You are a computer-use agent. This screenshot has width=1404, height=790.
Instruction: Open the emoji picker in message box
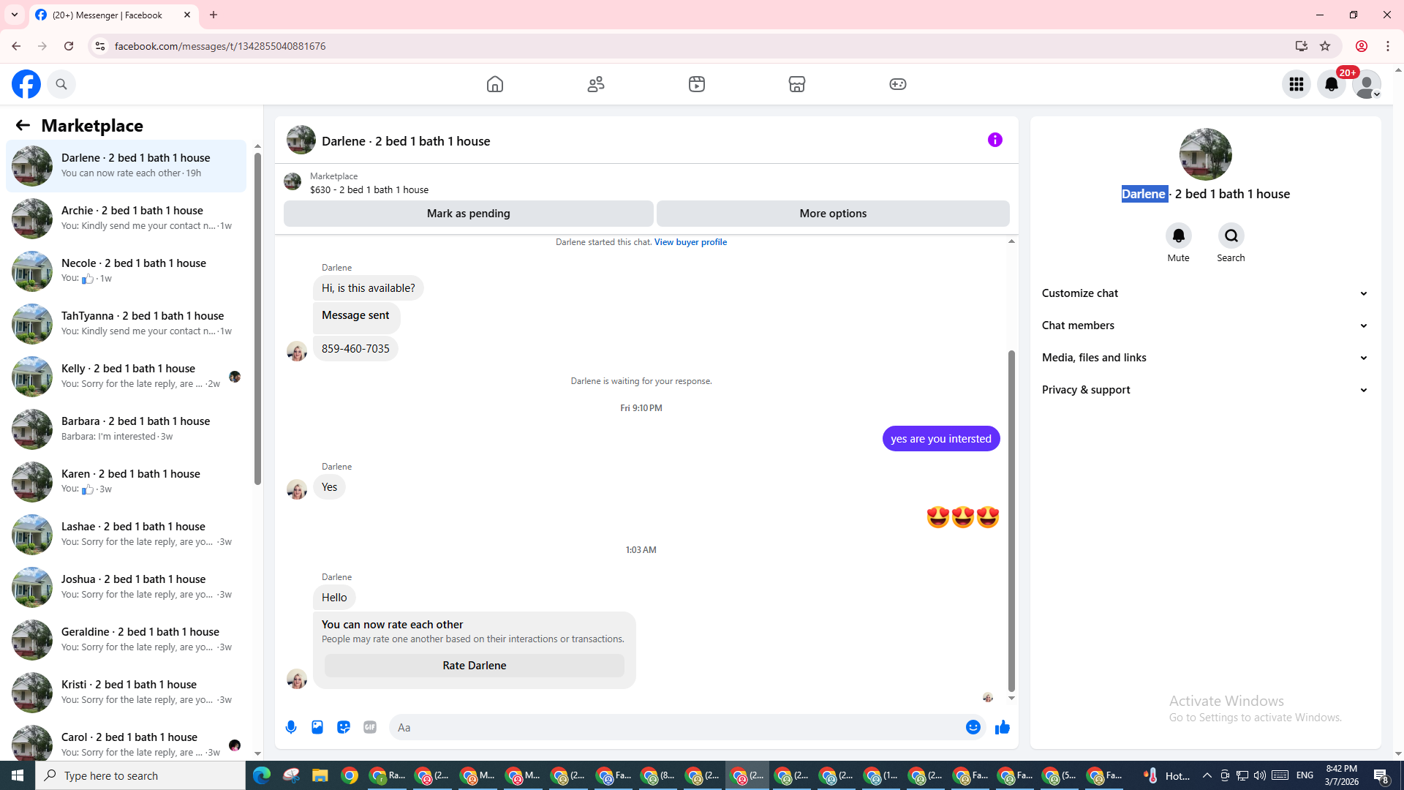point(973,727)
